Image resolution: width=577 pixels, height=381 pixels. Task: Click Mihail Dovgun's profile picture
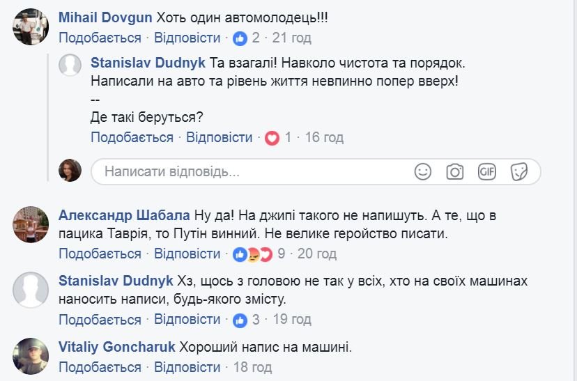click(31, 28)
